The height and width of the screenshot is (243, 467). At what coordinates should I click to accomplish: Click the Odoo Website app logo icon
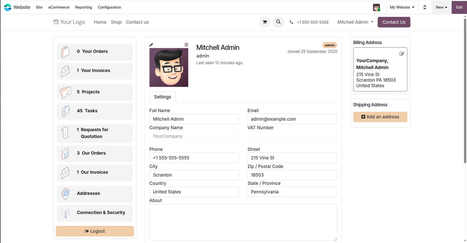pos(8,7)
